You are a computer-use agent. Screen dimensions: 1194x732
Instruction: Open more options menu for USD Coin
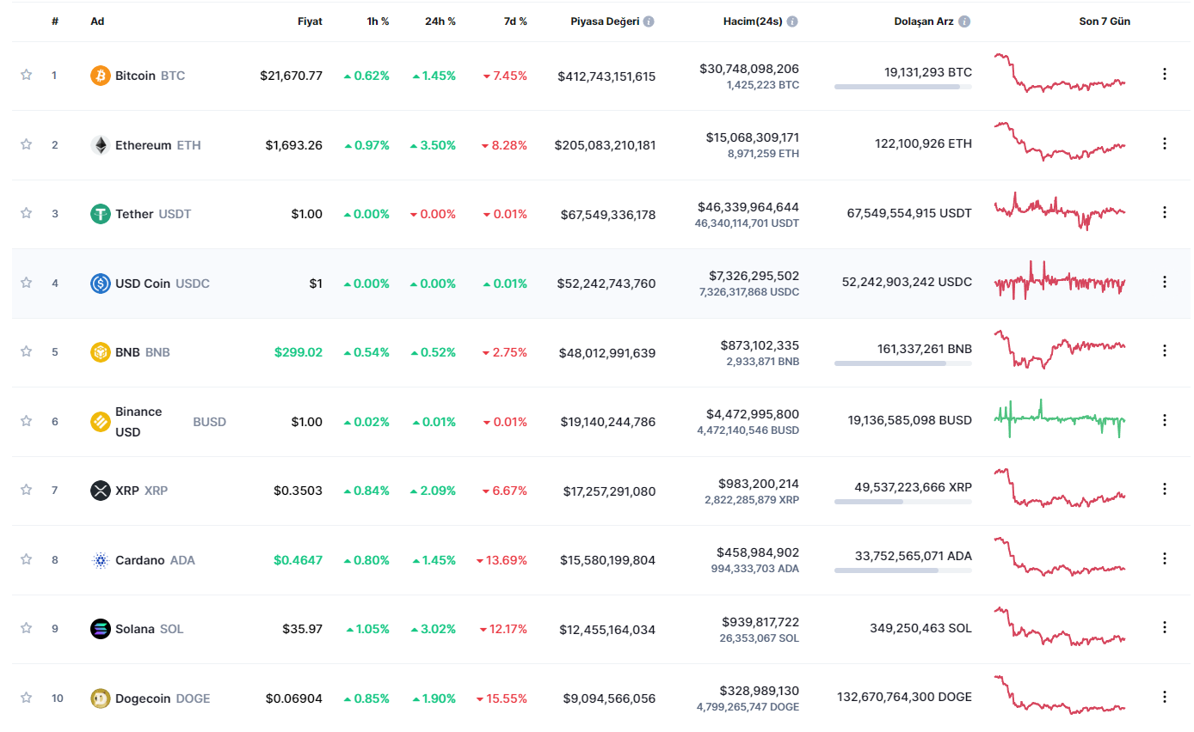(x=1165, y=282)
